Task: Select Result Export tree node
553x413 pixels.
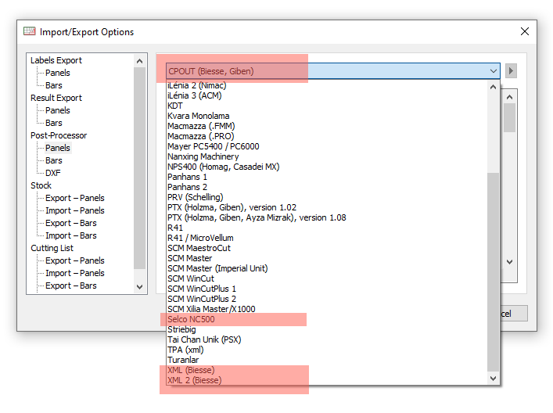Action: click(56, 98)
